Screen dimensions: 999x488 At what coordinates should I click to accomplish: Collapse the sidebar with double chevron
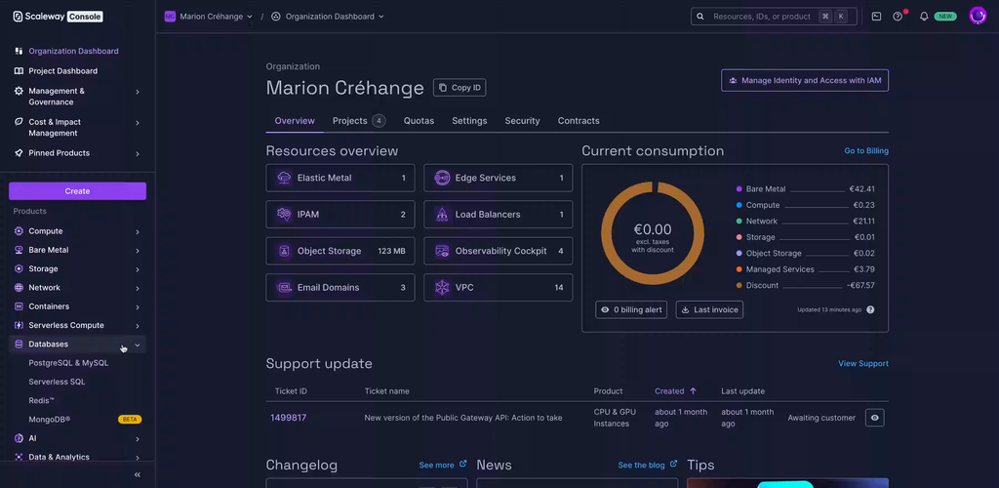tap(137, 474)
